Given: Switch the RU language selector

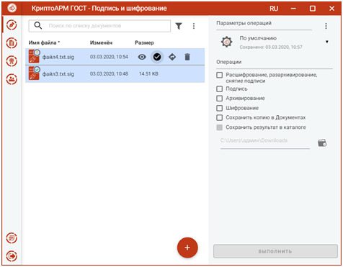Looking at the screenshot, I should (x=274, y=9).
